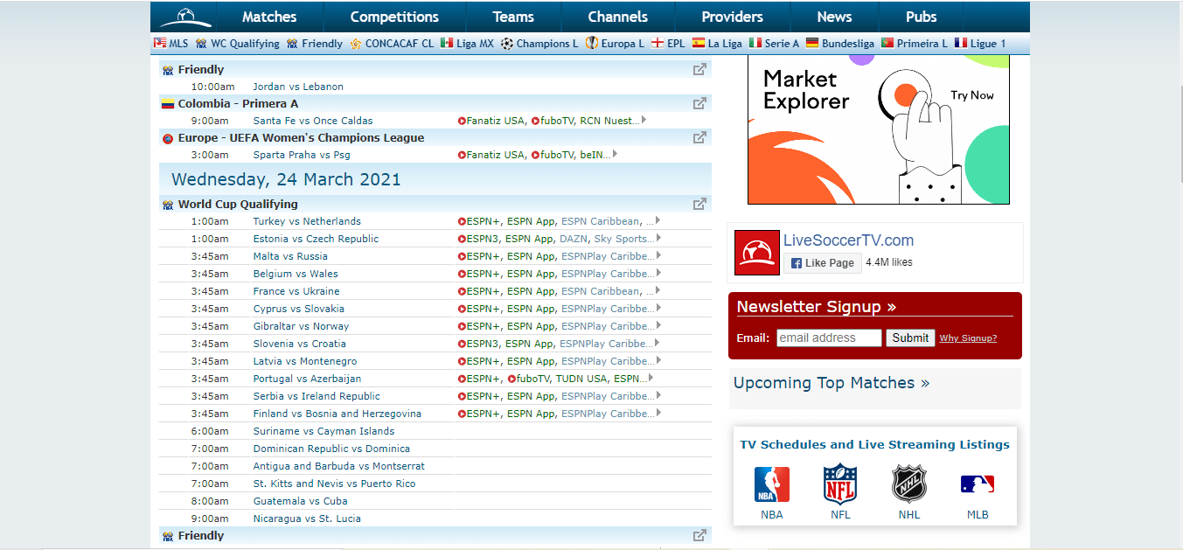Open the Why Signup? link
1183x550 pixels.
pos(968,338)
